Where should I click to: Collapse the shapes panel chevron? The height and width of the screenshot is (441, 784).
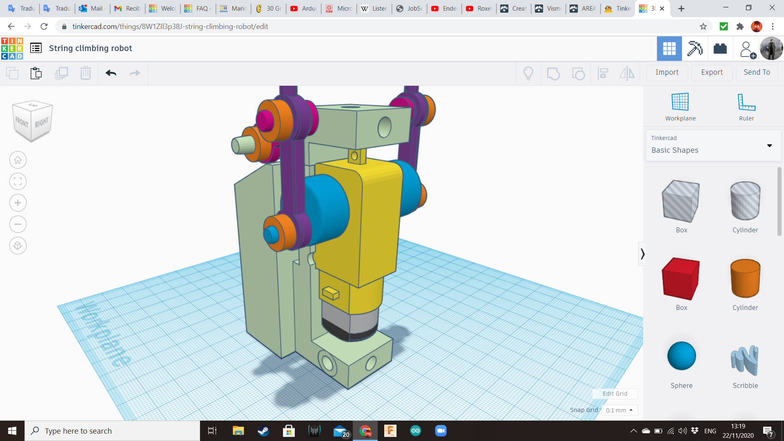coord(642,254)
